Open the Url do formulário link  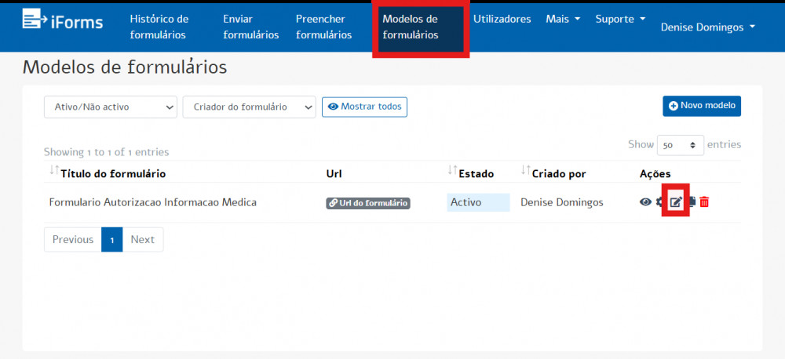pyautogui.click(x=368, y=203)
